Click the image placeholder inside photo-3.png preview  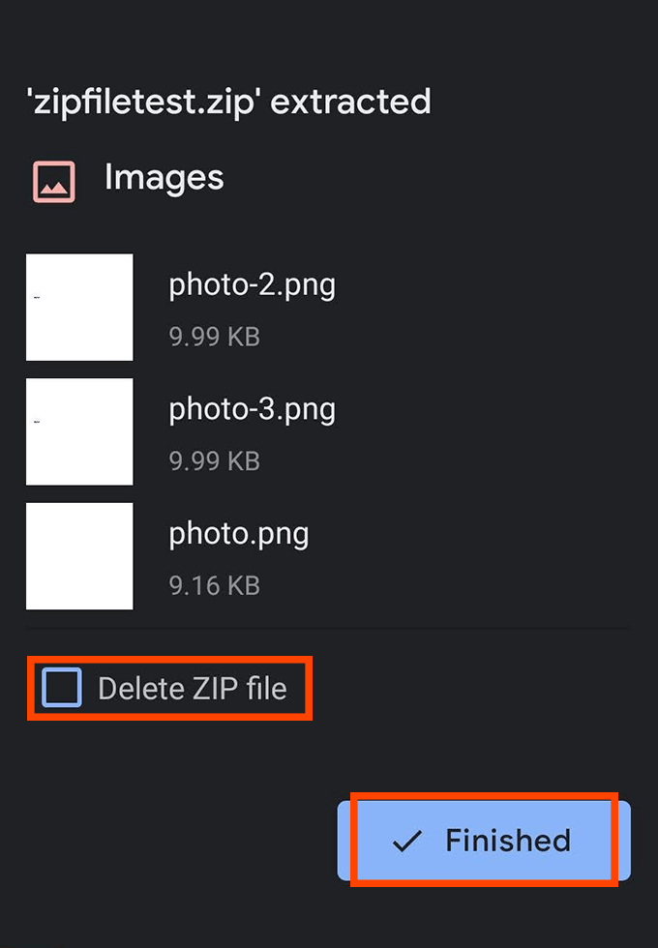[x=79, y=431]
